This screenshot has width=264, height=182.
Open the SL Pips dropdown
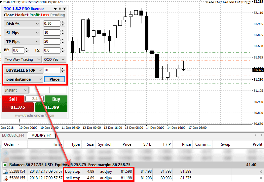point(22,33)
